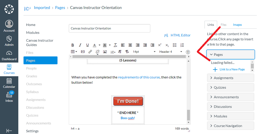This screenshot has width=262, height=134.
Task: Apply superscript formatting
Action: point(160,45)
